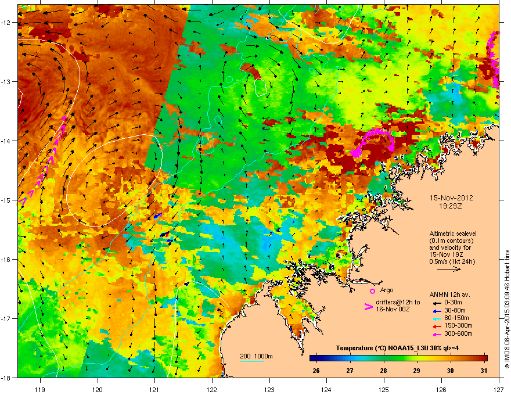Click the '30-80m' depth label

(455, 311)
